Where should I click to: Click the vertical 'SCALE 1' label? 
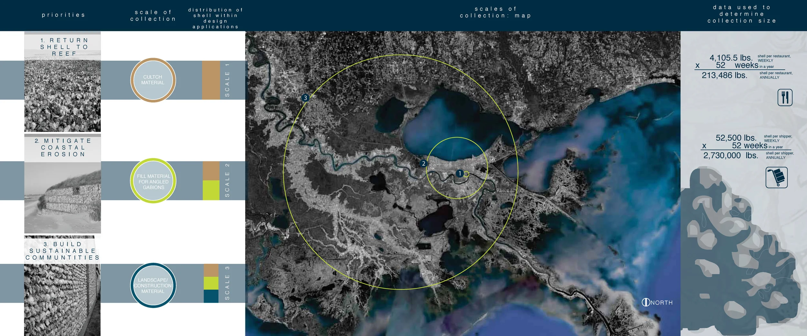coord(227,80)
